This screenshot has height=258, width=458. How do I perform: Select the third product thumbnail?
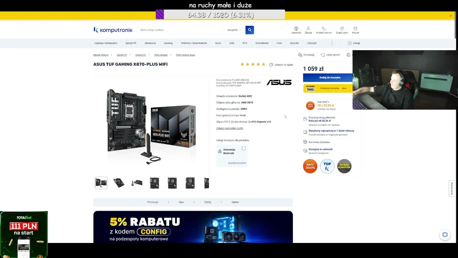click(x=137, y=183)
